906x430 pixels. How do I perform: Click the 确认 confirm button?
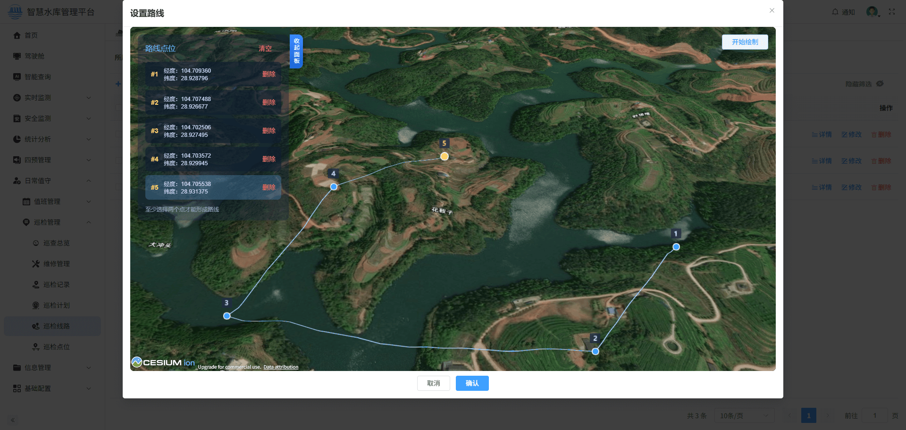point(472,383)
